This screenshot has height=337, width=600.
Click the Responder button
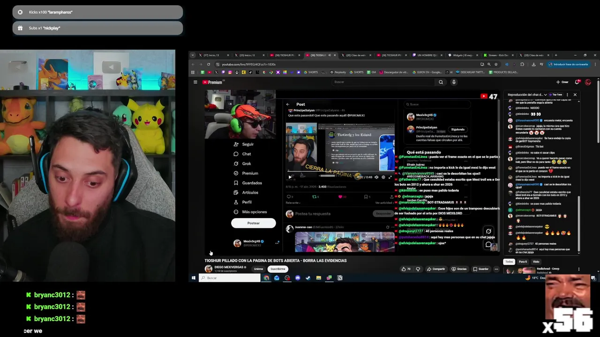(x=383, y=214)
